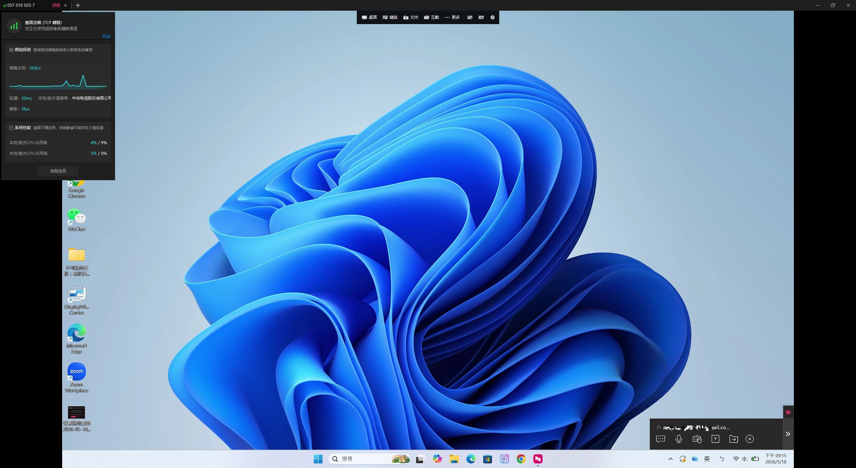Select the 不可能的任務 folder on desktop

(x=77, y=261)
